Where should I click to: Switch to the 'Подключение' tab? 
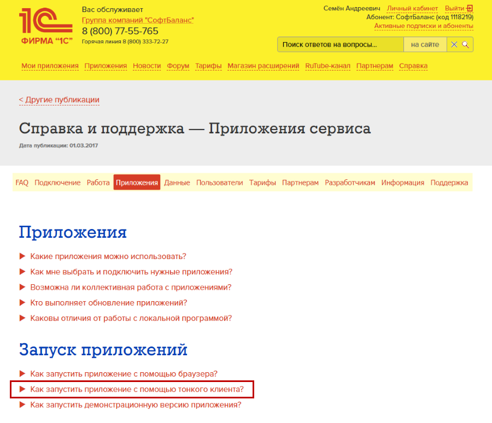(57, 183)
